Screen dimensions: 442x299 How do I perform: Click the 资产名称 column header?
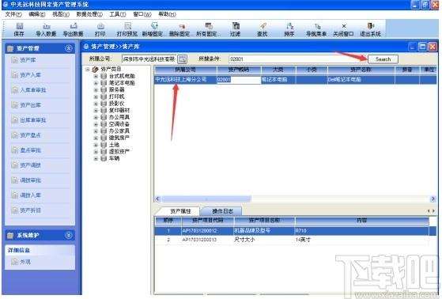tap(361, 70)
